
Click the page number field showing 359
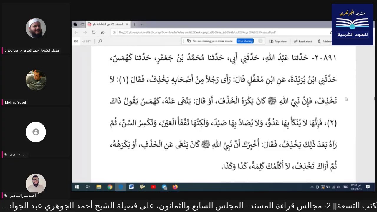[x=76, y=42]
